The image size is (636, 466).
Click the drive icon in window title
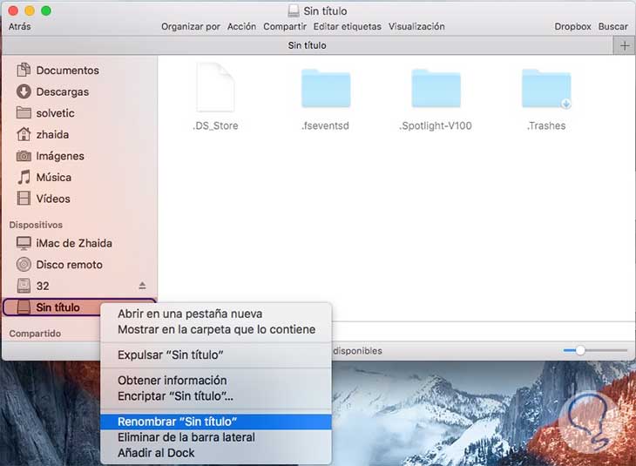click(x=294, y=11)
